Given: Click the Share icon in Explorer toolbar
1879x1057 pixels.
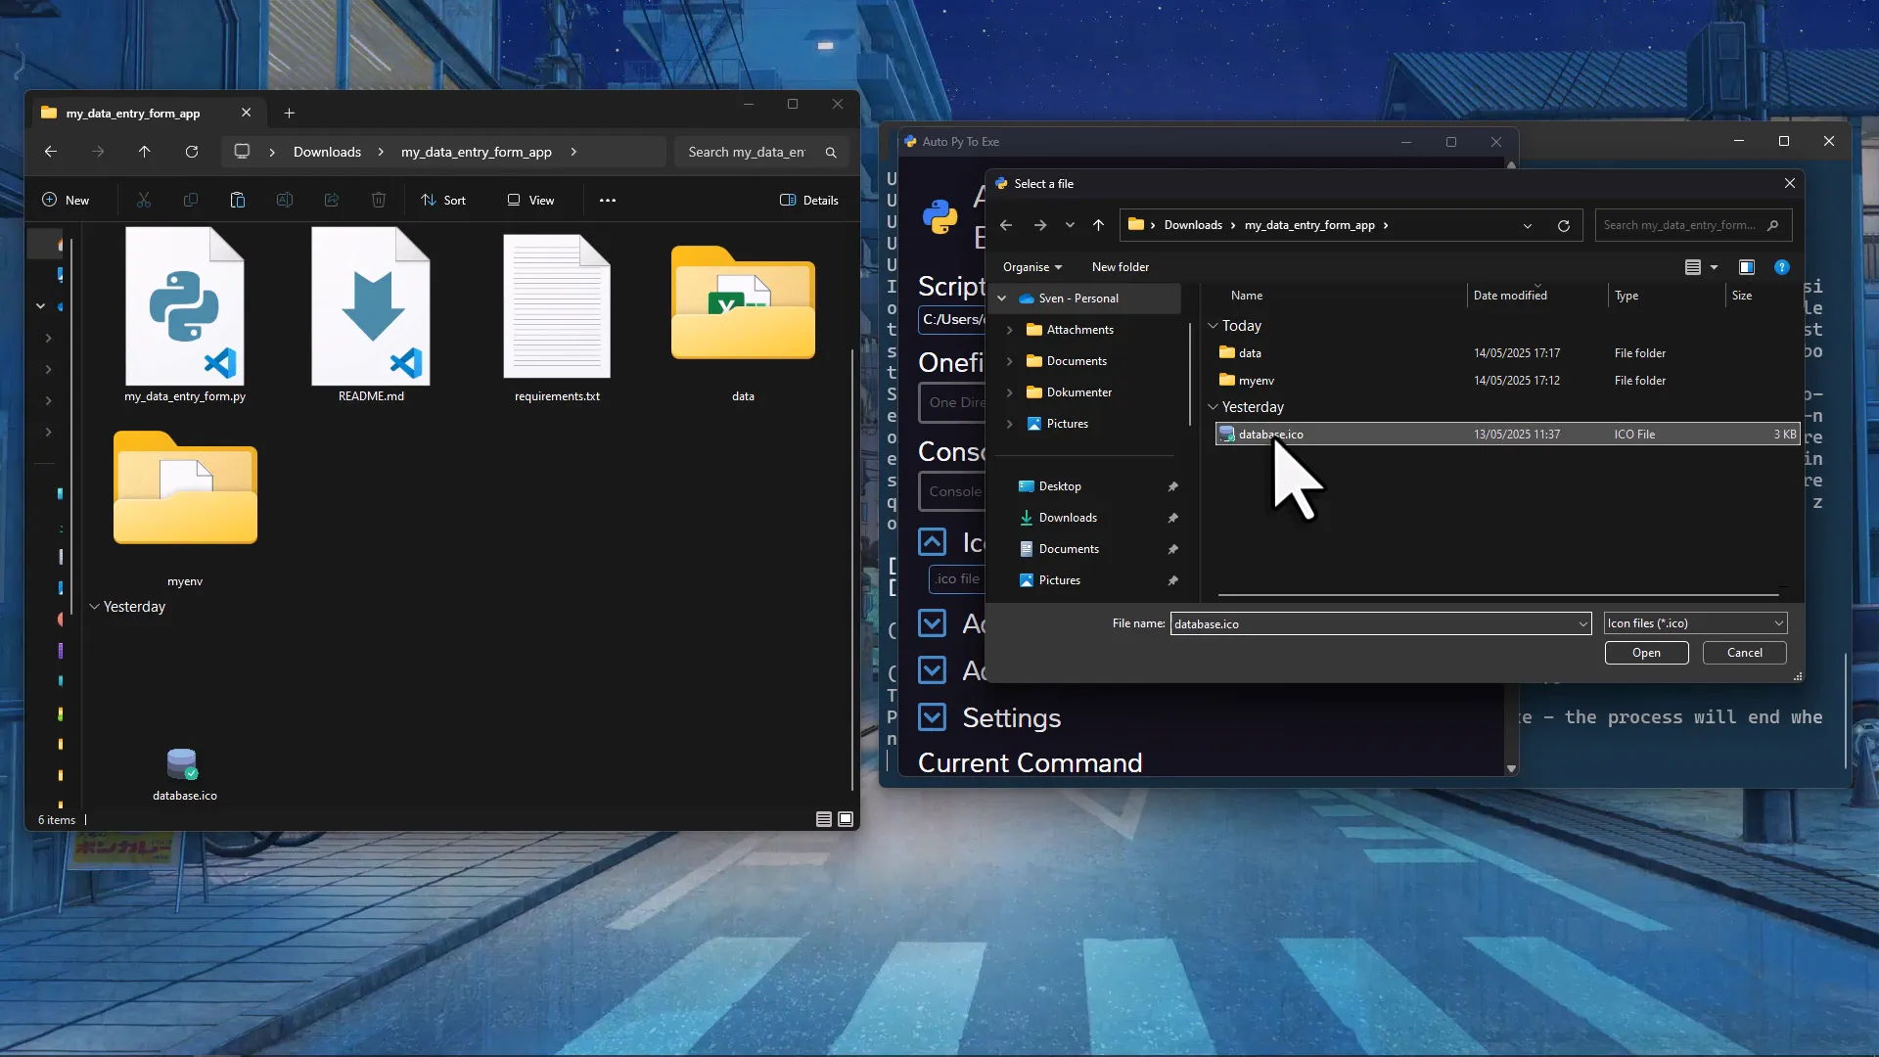Looking at the screenshot, I should point(332,200).
